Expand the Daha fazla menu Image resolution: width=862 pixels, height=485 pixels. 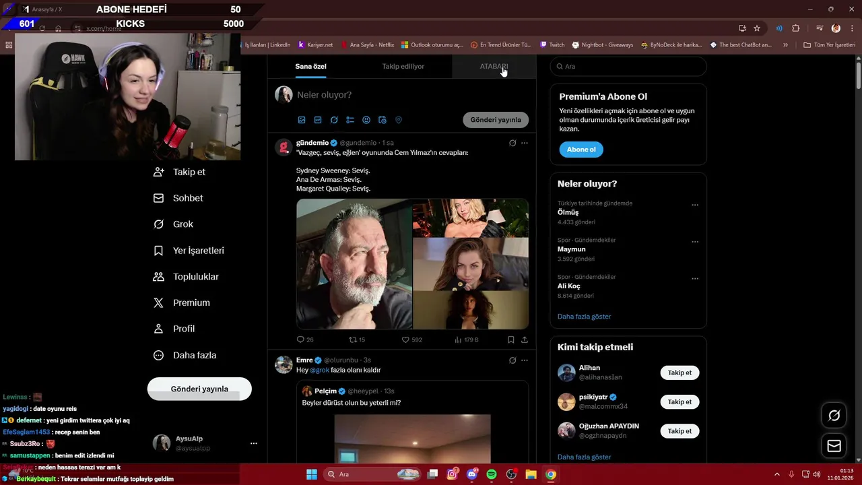click(x=185, y=355)
